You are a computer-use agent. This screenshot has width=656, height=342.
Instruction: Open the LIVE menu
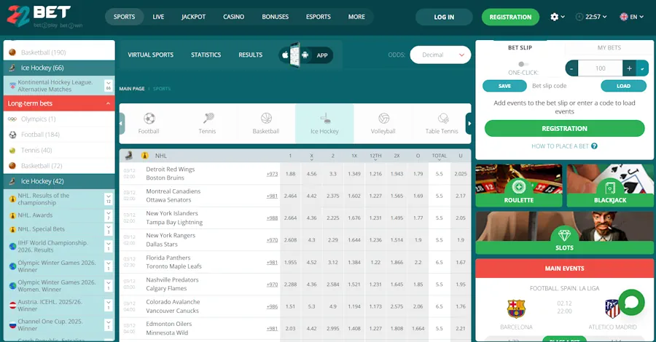159,17
